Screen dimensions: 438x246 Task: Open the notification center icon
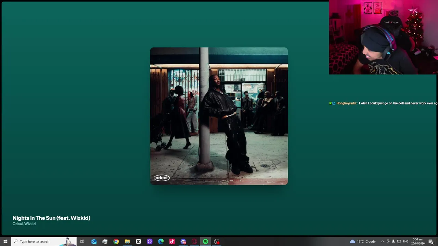(x=431, y=242)
